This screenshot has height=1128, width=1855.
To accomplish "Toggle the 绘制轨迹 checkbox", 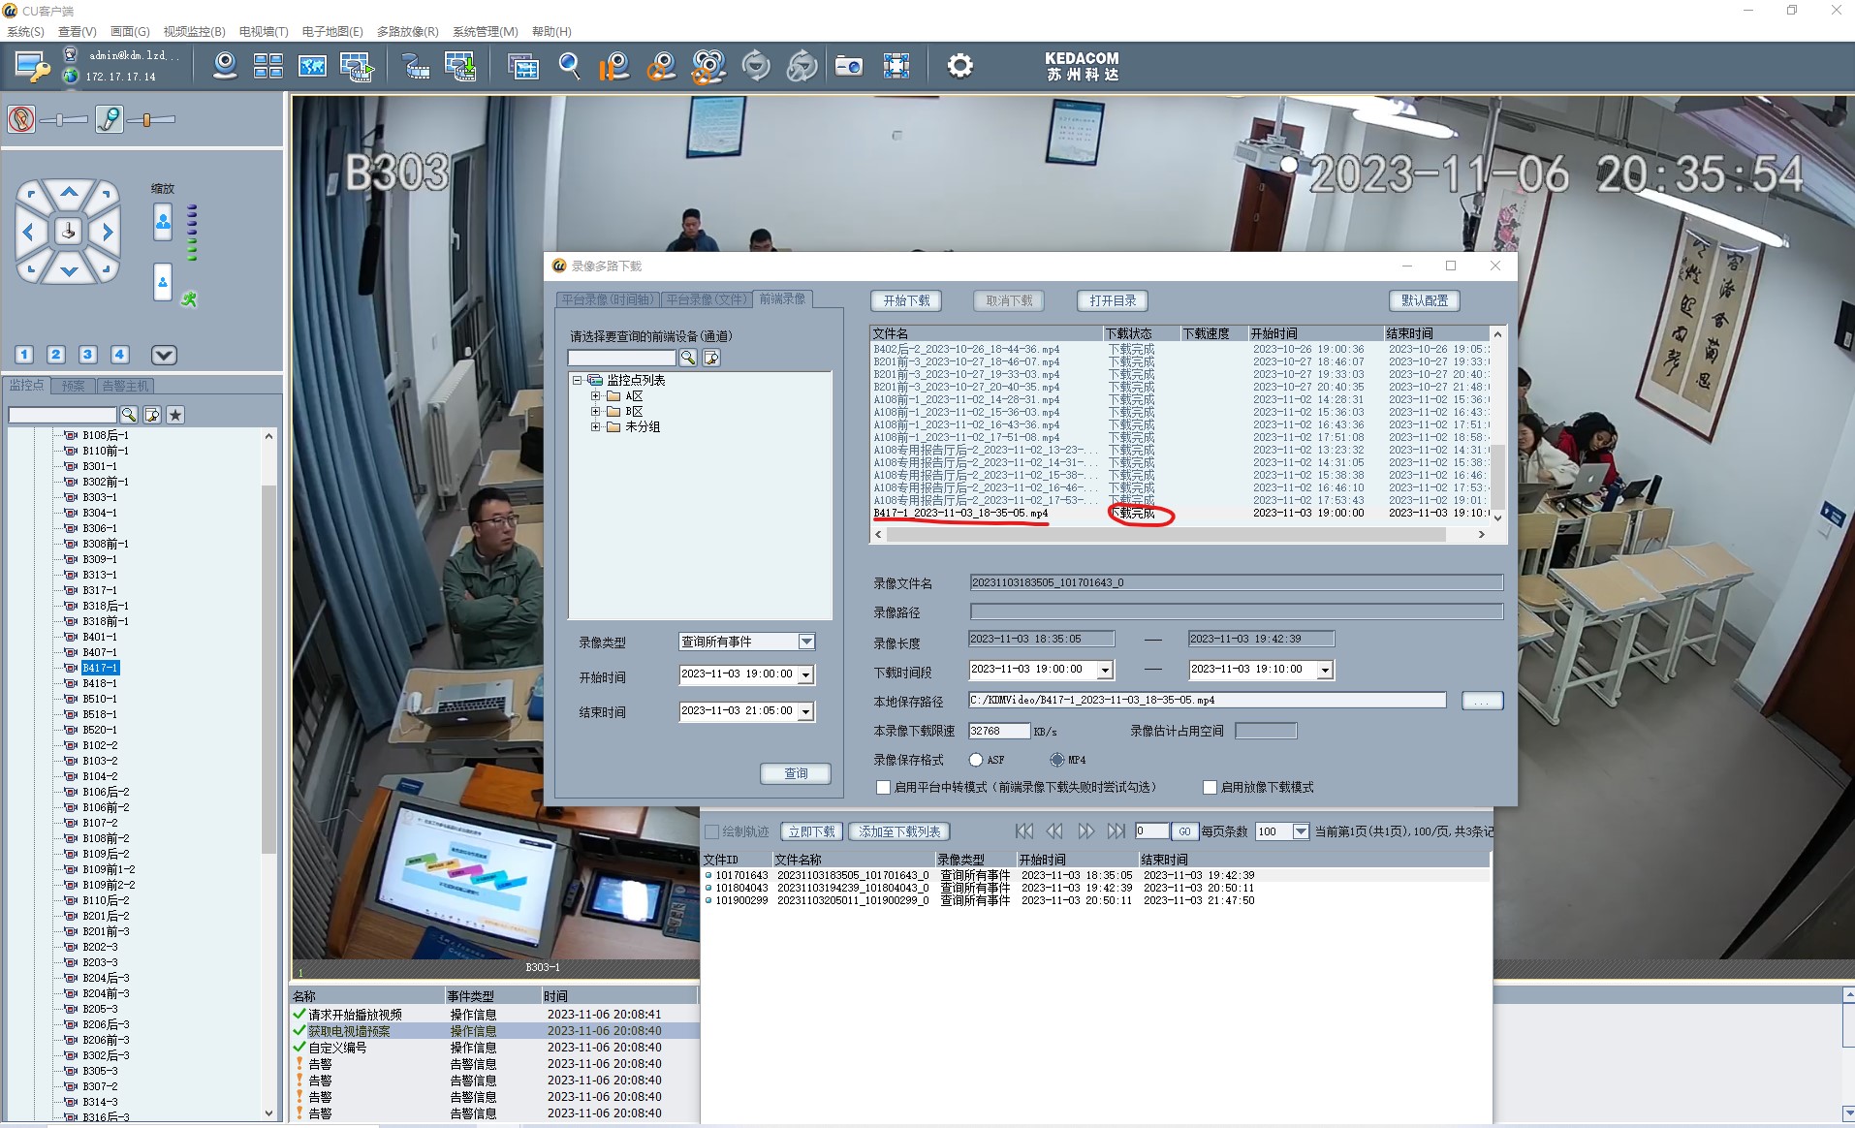I will coord(712,831).
